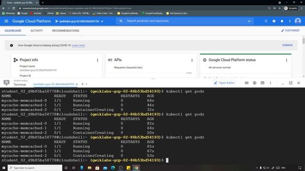The height and width of the screenshot is (171, 305).
Task: Activate Cloud Shell icon in header
Action: [x=266, y=21]
